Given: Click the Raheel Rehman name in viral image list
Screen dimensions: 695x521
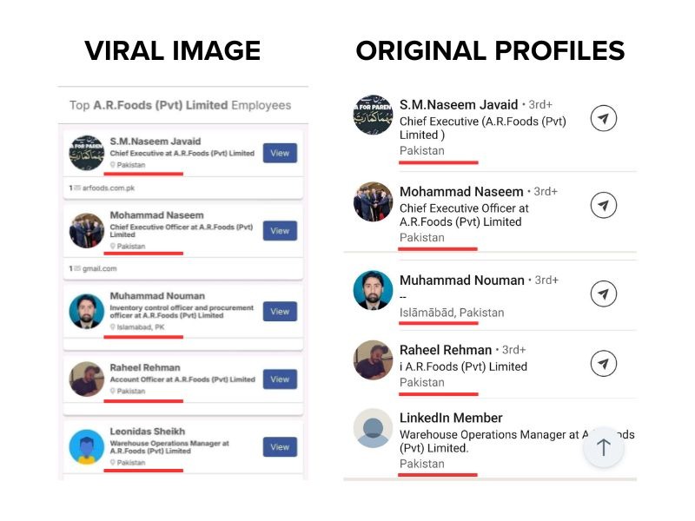Looking at the screenshot, I should 145,367.
